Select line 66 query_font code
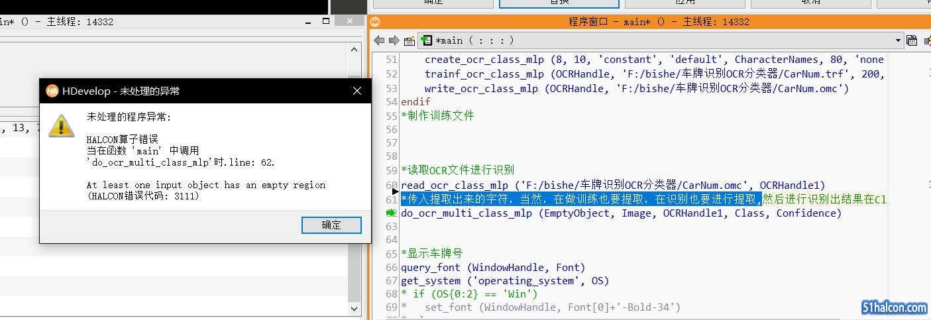 [x=493, y=268]
